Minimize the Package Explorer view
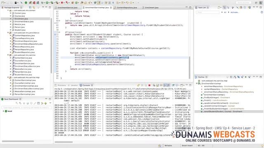 click(46, 7)
